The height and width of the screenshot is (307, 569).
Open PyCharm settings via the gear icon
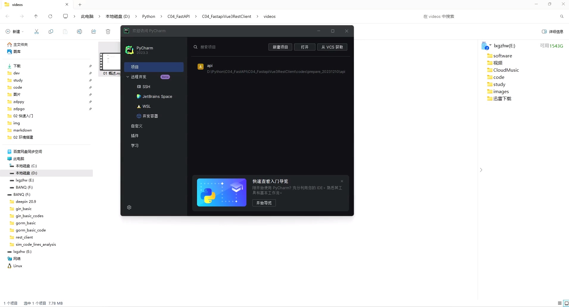129,207
